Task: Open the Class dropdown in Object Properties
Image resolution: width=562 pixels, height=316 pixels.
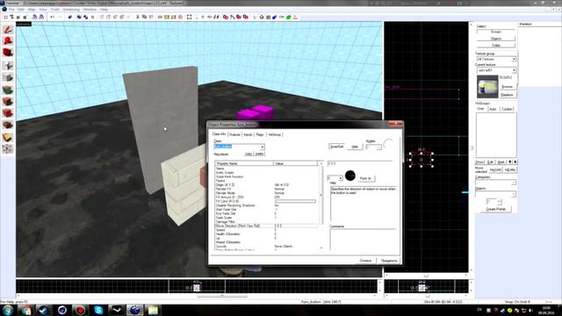Action: 262,147
